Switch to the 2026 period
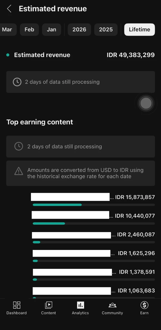Screen dimensions: 161x330 79,29
